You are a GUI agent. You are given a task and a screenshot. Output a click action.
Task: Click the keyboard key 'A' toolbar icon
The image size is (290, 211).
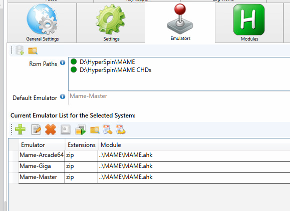pyautogui.click(x=66, y=129)
